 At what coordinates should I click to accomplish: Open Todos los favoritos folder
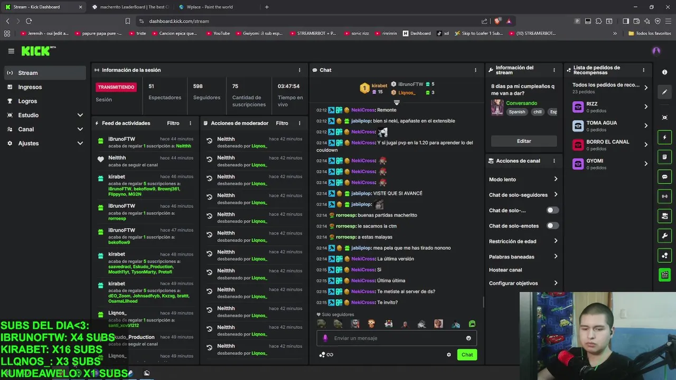650,33
